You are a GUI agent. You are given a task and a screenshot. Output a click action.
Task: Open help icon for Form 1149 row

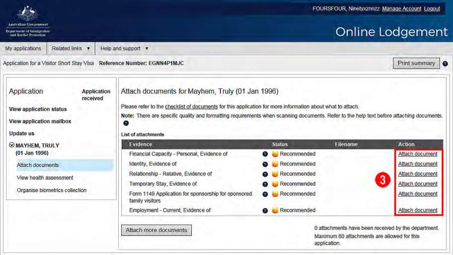pyautogui.click(x=265, y=194)
